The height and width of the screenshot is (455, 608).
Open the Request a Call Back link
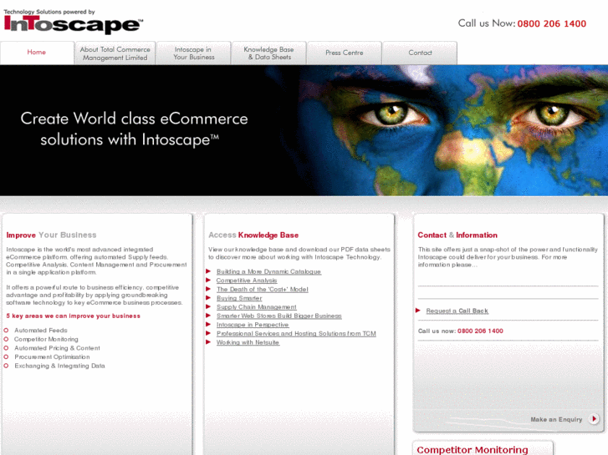pyautogui.click(x=457, y=311)
